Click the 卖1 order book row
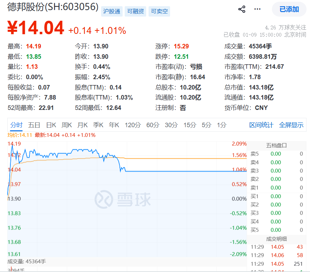This screenshot has width=310, height=272. click(x=277, y=188)
